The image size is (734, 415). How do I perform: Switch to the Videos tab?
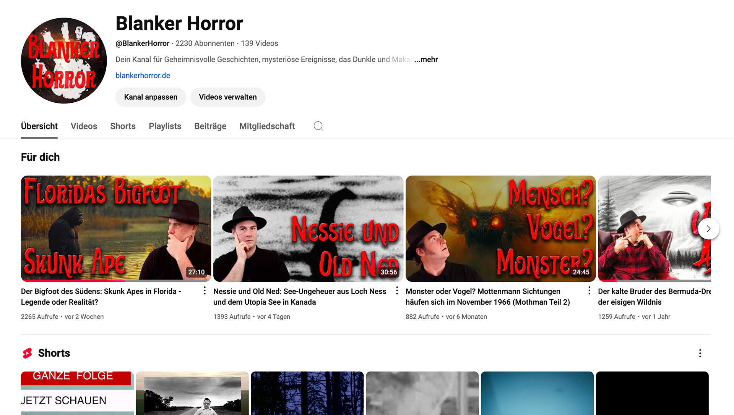(x=84, y=126)
